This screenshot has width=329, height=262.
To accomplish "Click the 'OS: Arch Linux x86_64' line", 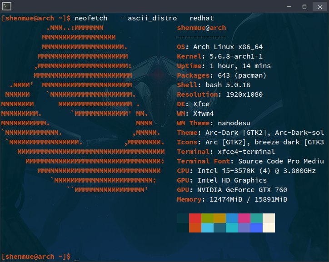I will pyautogui.click(x=219, y=47).
